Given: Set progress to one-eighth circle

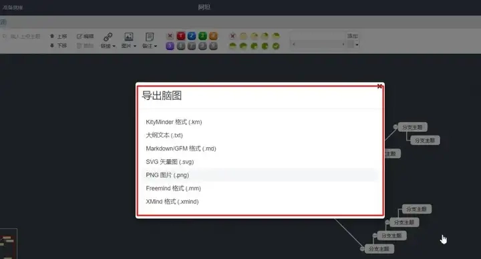Looking at the screenshot, I should pos(254,36).
